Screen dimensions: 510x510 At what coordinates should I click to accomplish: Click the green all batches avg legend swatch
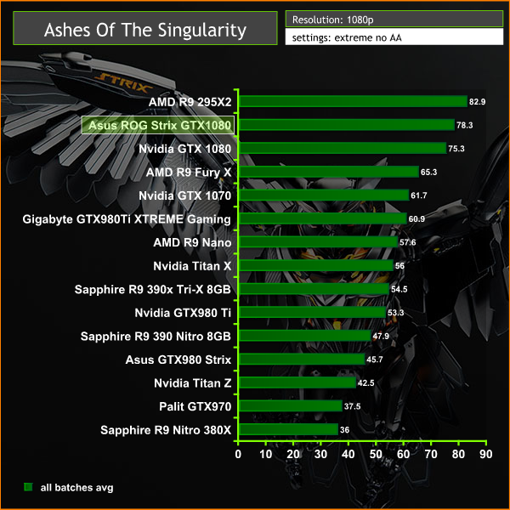pyautogui.click(x=28, y=487)
